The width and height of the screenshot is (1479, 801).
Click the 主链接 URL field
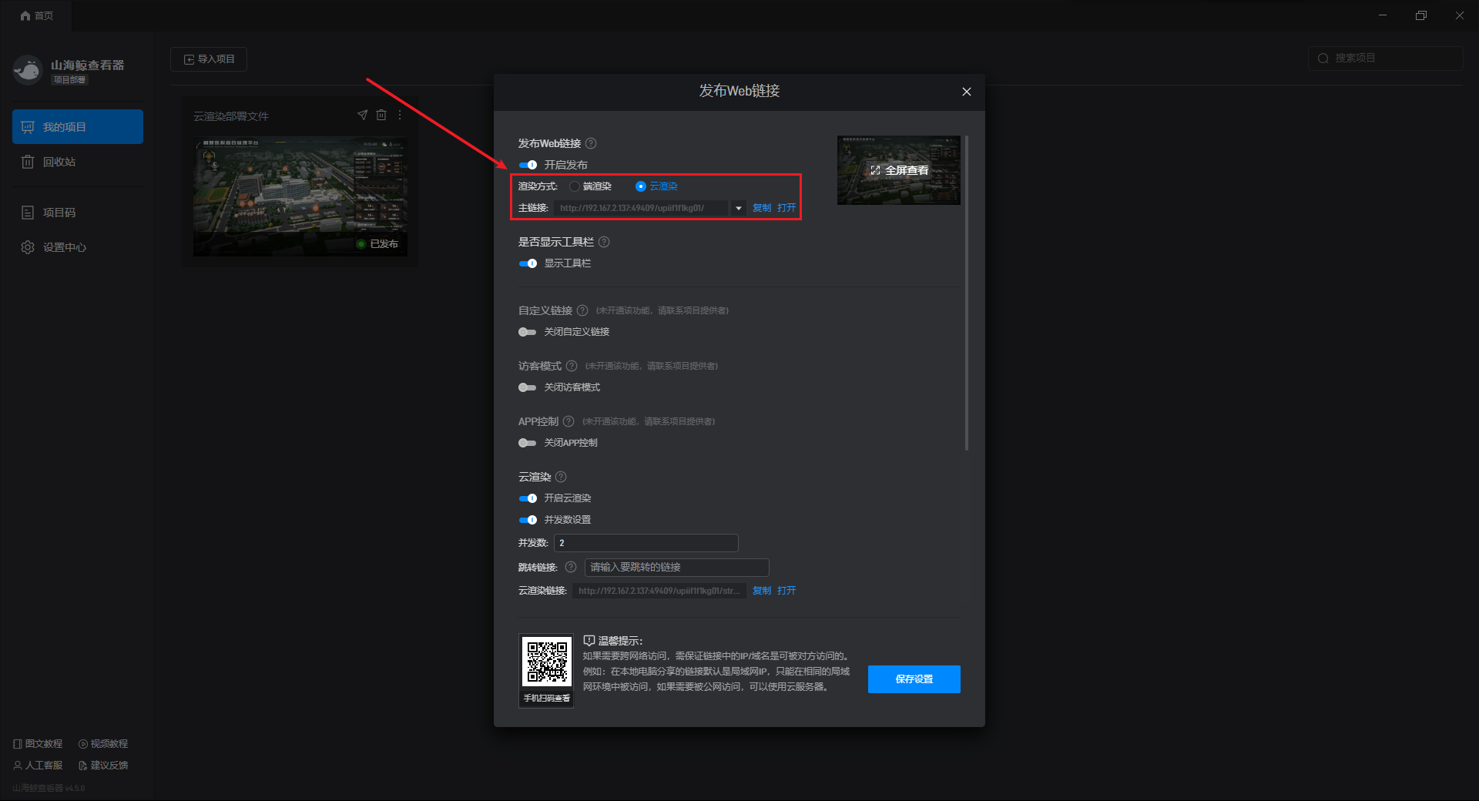point(641,208)
